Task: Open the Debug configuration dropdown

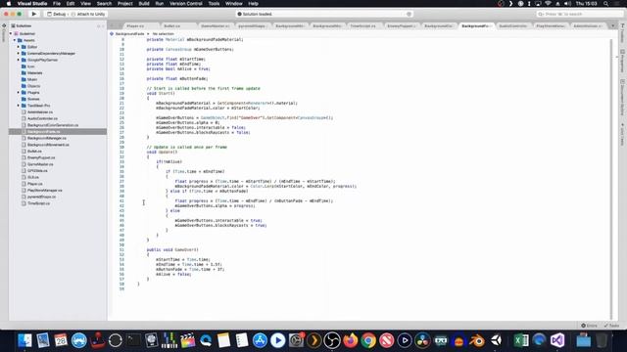Action: 57,14
